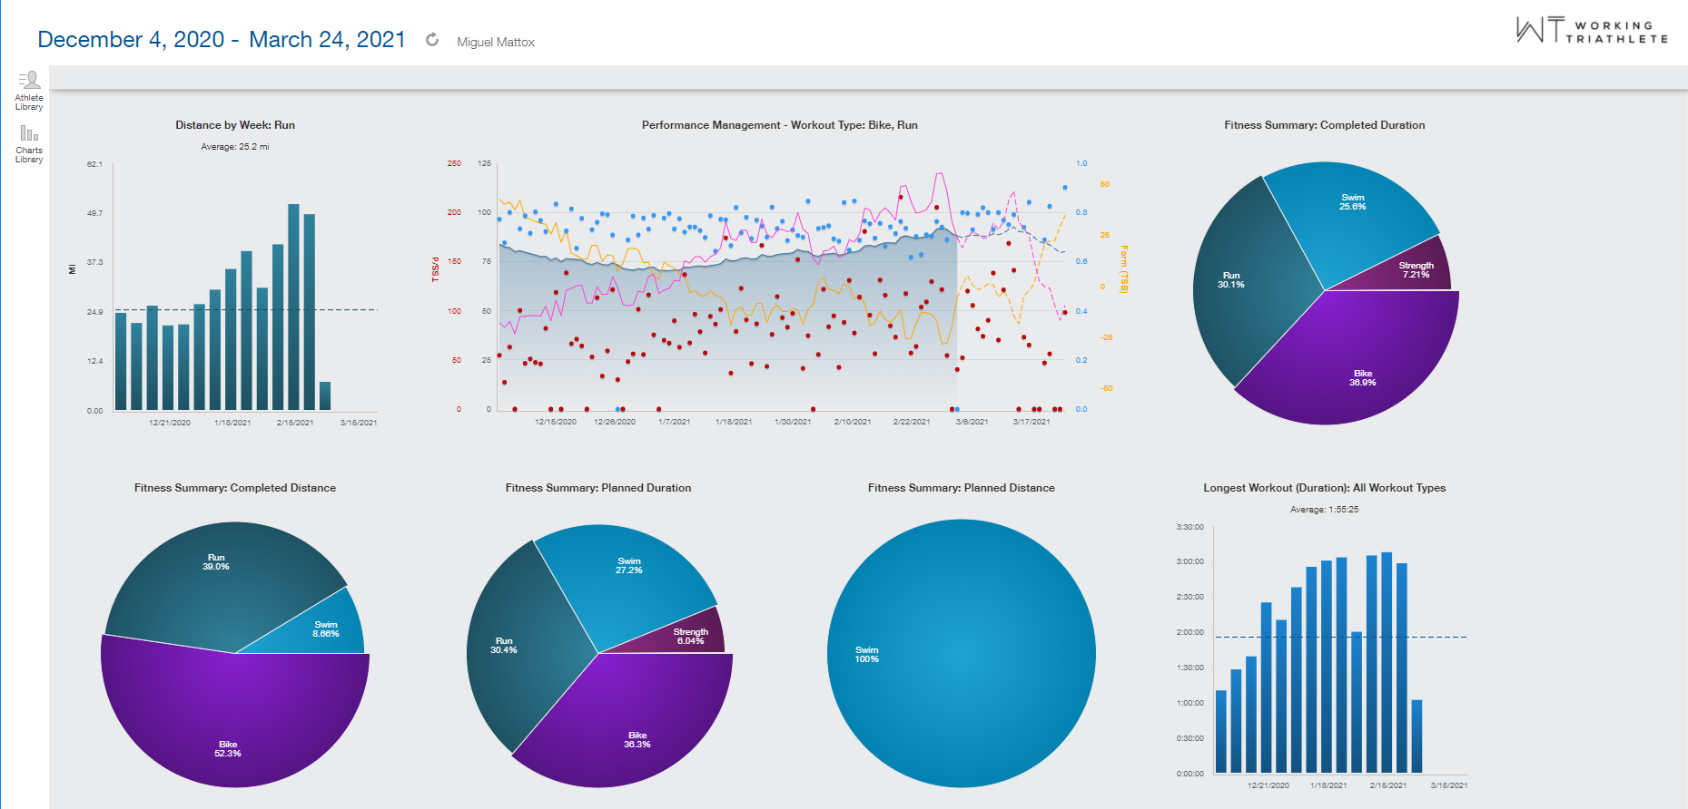Click the Working Triathlete logo
1688x809 pixels.
tap(1592, 31)
